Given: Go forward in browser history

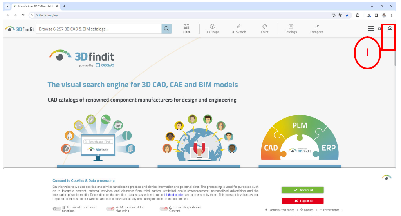Looking at the screenshot, I should coord(15,15).
